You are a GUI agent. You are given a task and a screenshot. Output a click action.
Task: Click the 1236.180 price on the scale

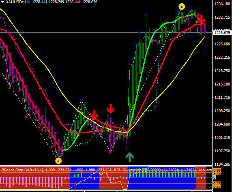(222, 4)
